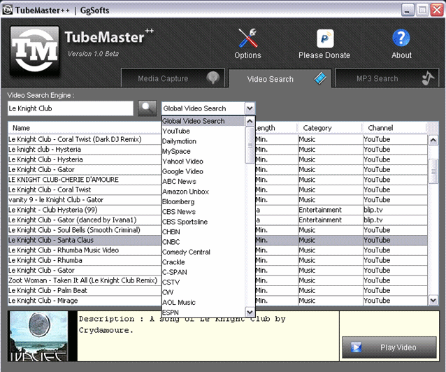Choose Yahoo! Video in the dropdown list
446x372 pixels.
[x=203, y=162]
